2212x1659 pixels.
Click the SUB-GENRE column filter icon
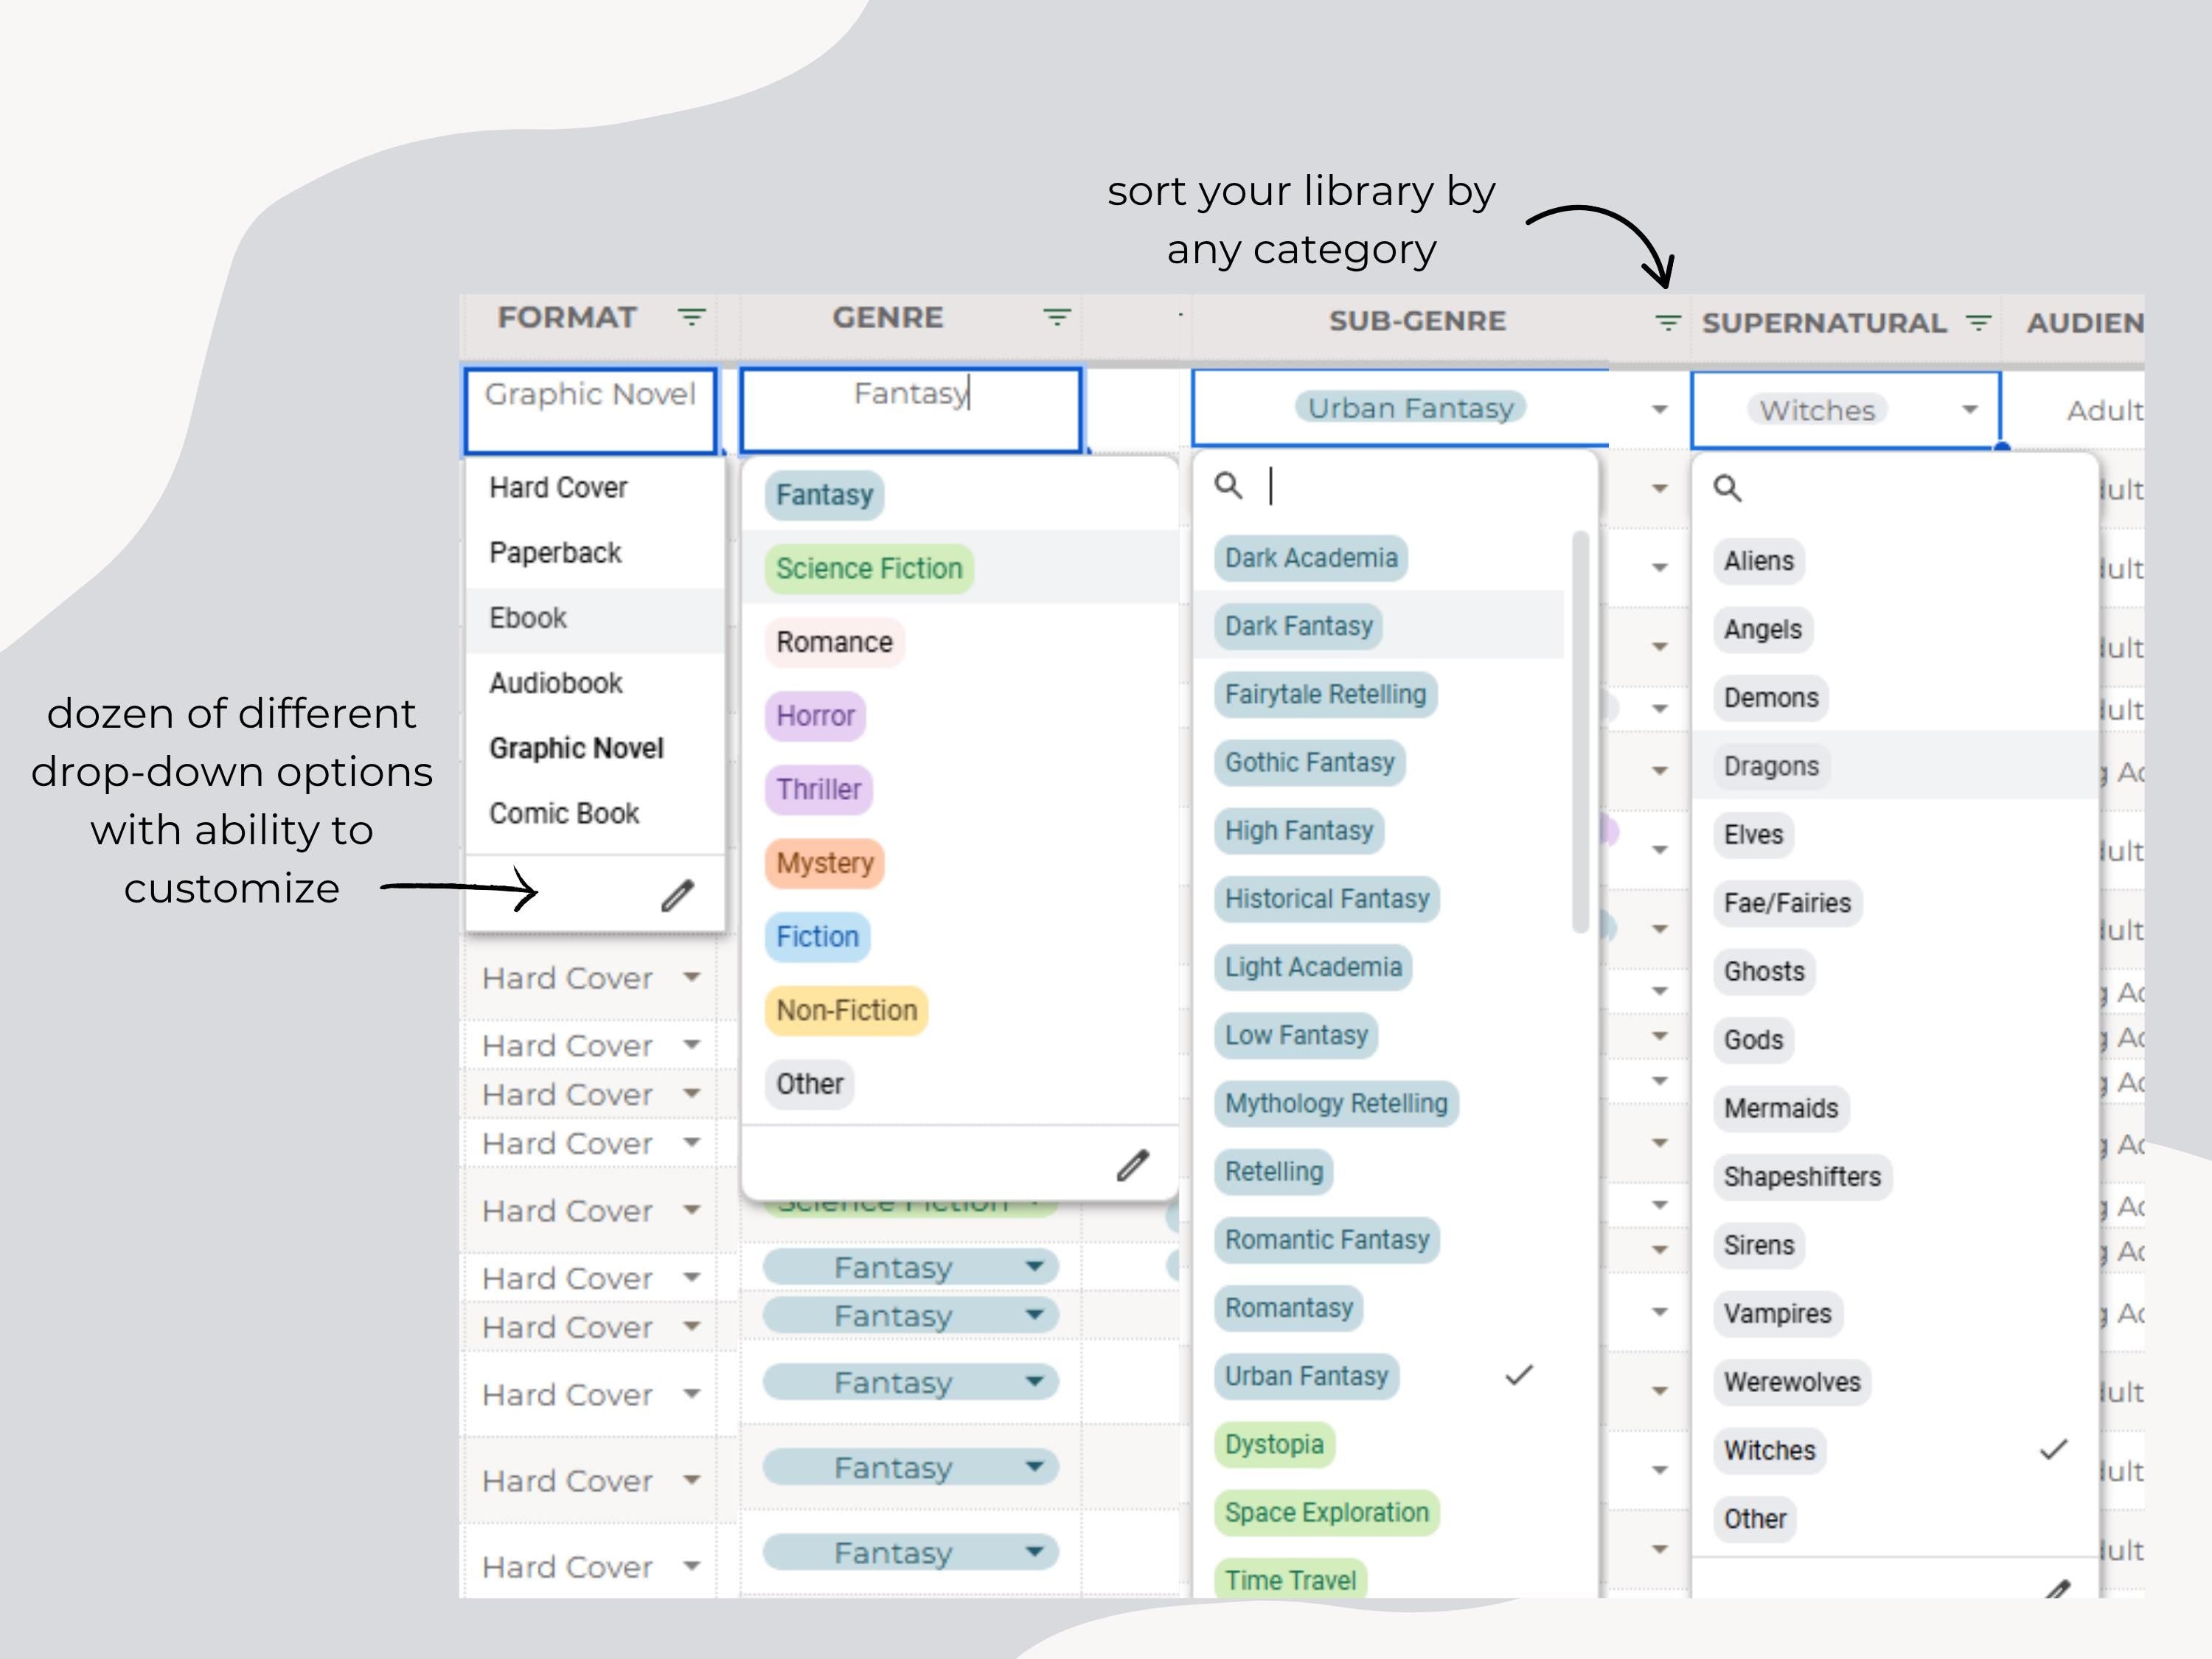(x=1667, y=322)
